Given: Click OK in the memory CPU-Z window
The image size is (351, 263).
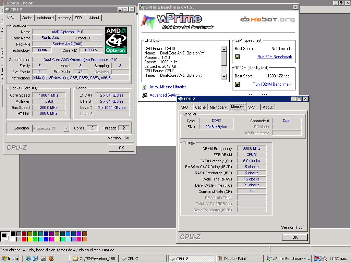Looking at the screenshot, I should point(295,237).
